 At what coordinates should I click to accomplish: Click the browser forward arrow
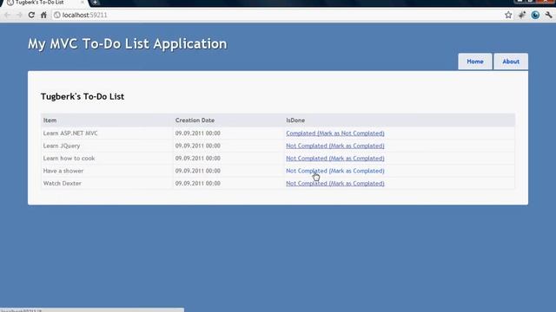[x=19, y=15]
